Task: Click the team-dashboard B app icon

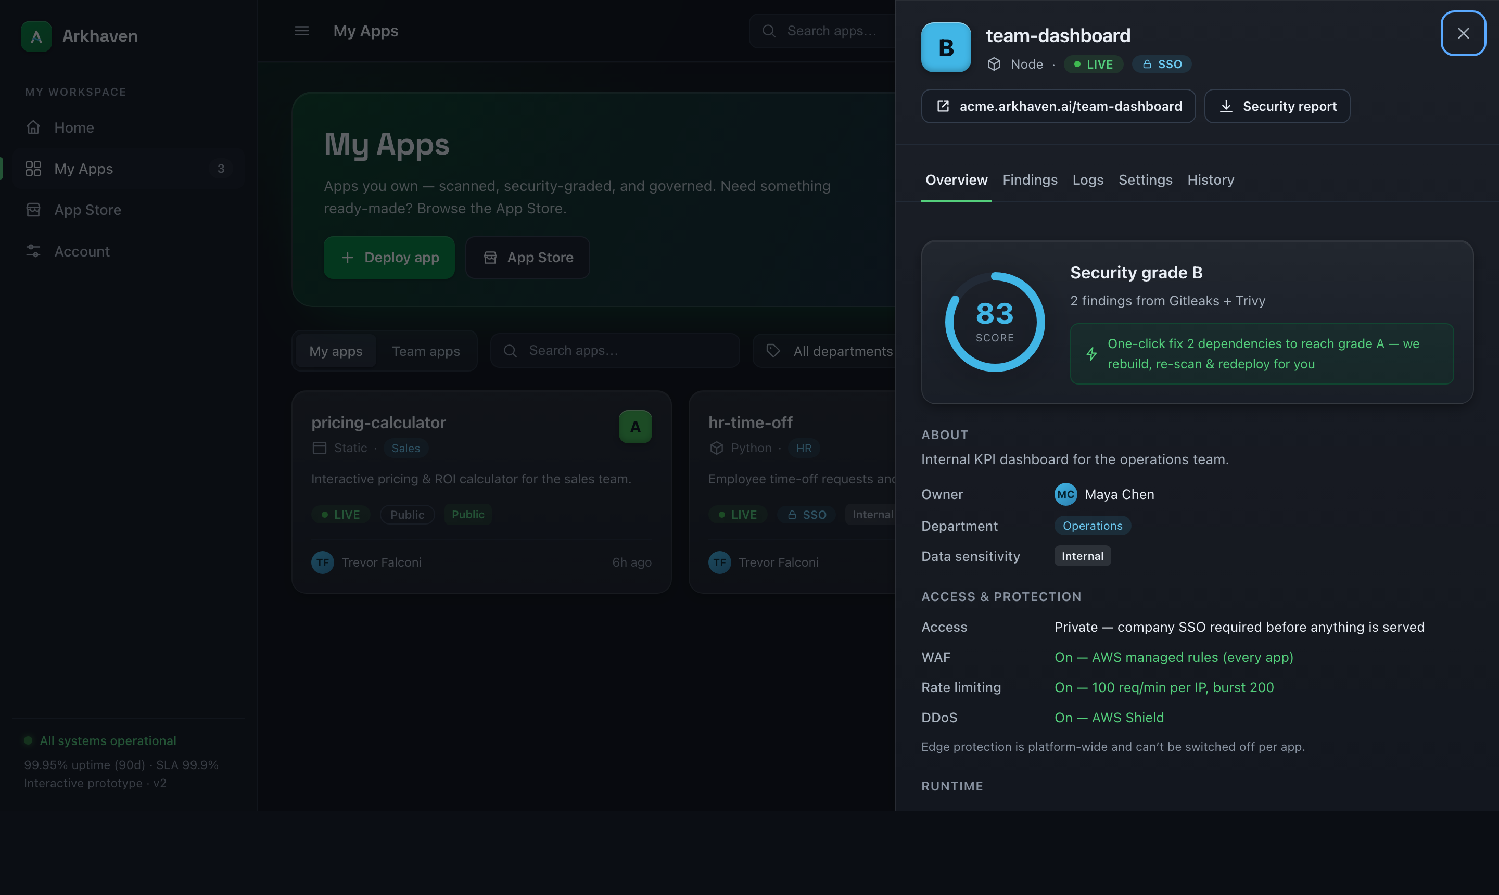Action: (x=946, y=48)
